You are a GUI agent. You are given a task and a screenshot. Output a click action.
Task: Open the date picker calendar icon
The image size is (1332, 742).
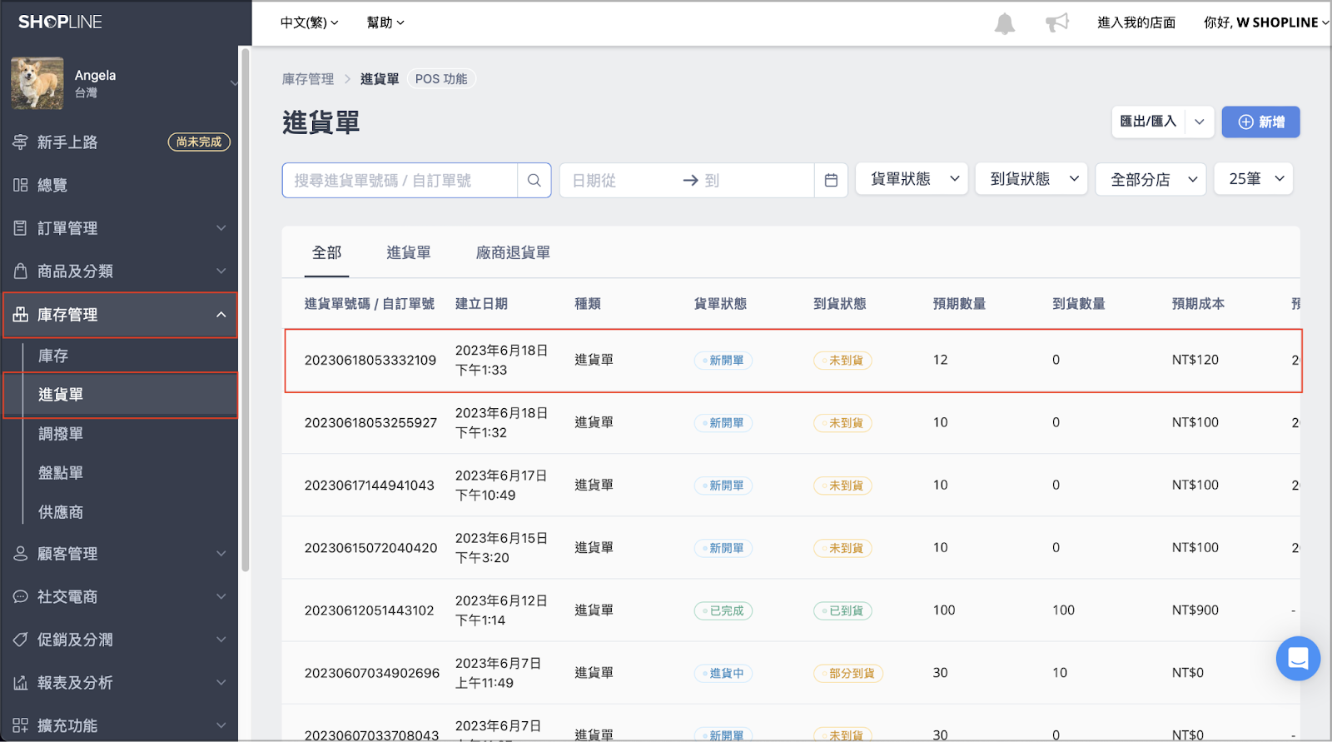coord(831,180)
